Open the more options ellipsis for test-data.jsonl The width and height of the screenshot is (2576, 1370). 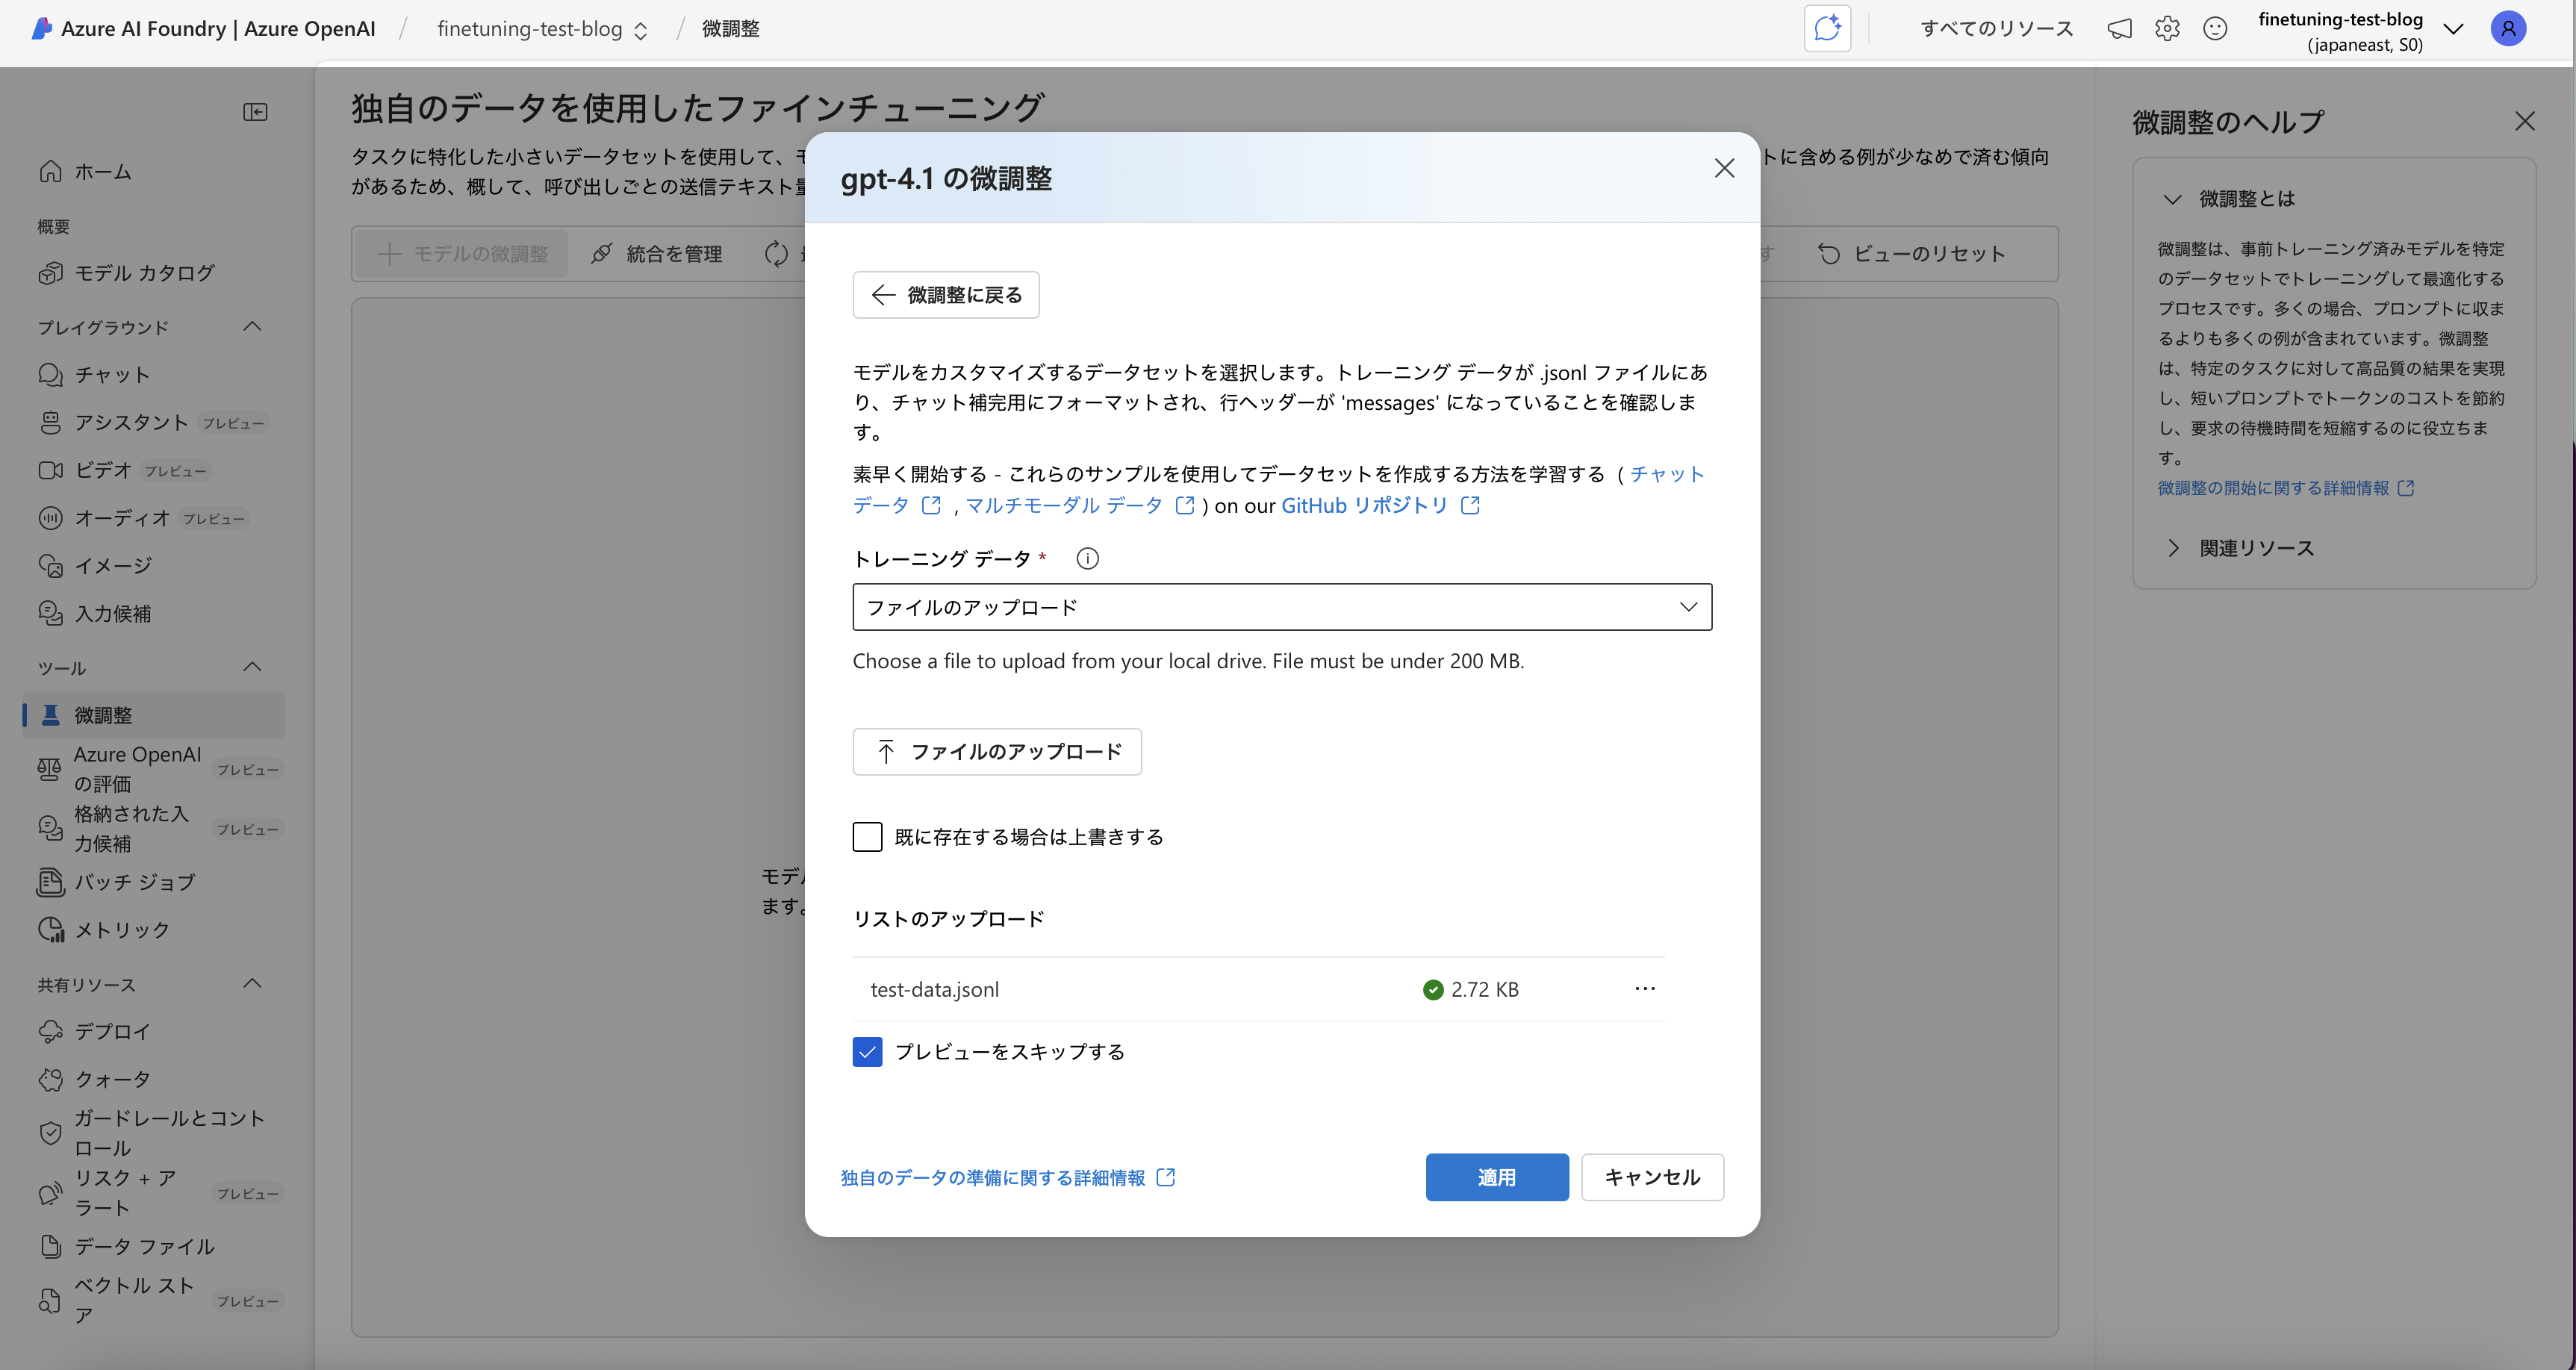[1645, 989]
